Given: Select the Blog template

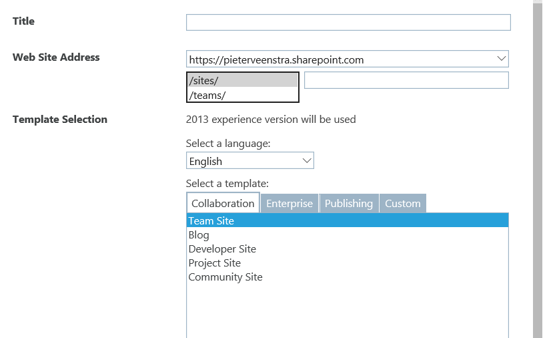Looking at the screenshot, I should coord(348,234).
